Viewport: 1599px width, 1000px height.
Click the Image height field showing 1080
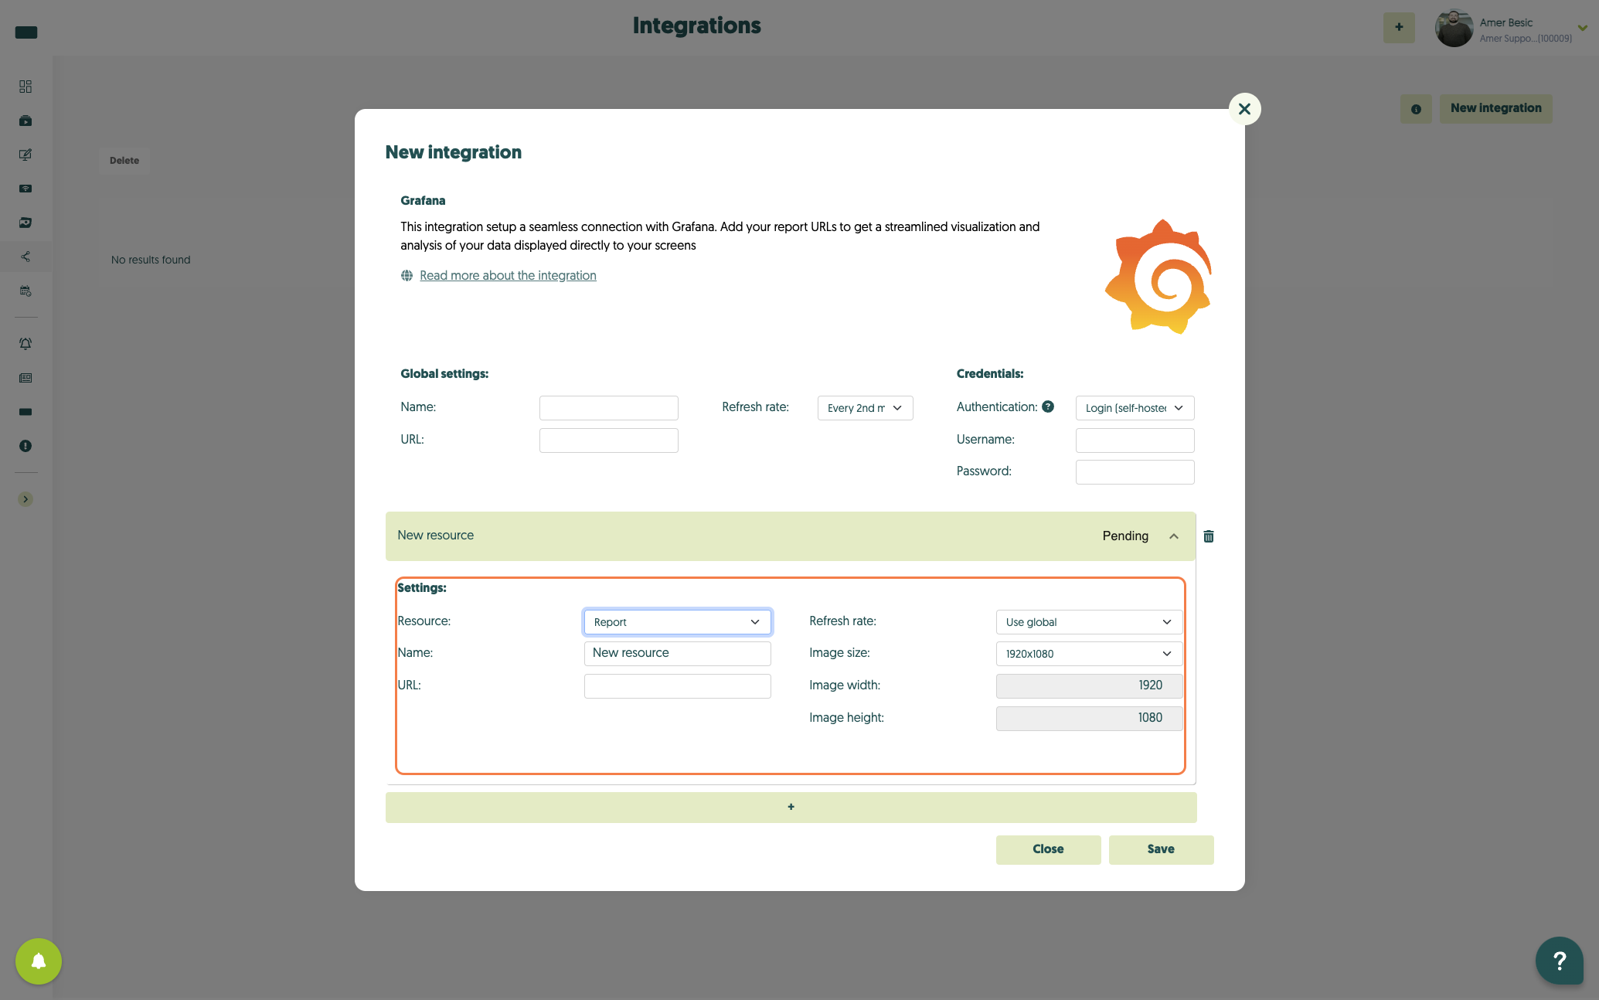pos(1089,719)
